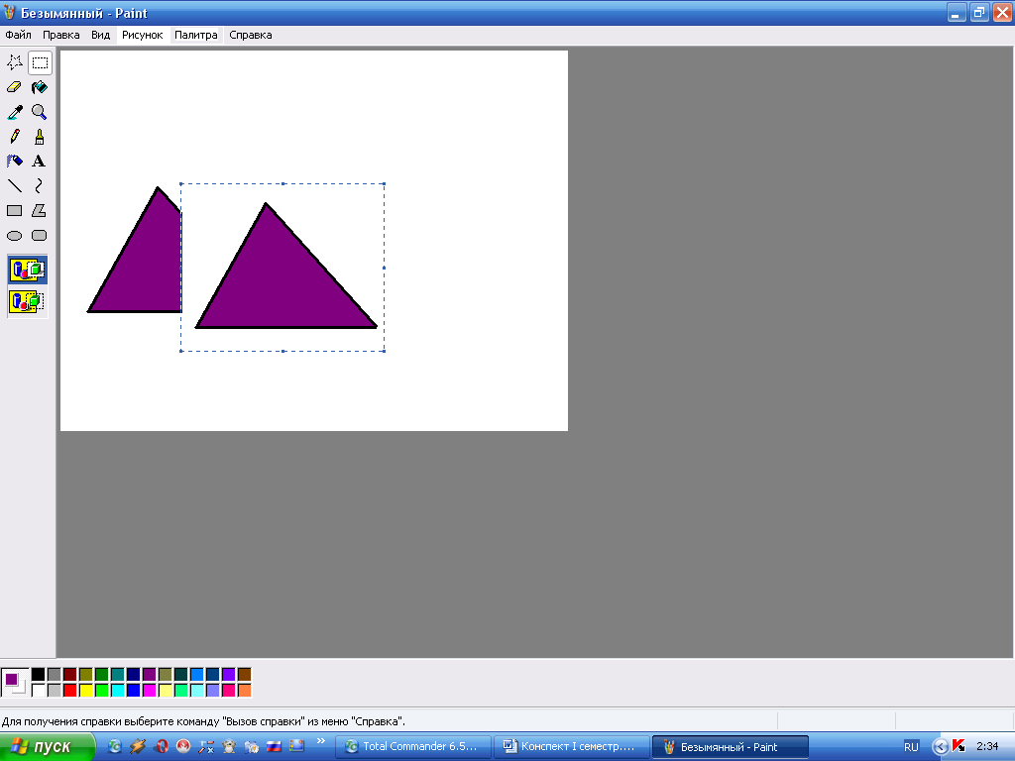This screenshot has height=761, width=1015.
Task: Pick the dark green color swatch
Action: coord(102,675)
